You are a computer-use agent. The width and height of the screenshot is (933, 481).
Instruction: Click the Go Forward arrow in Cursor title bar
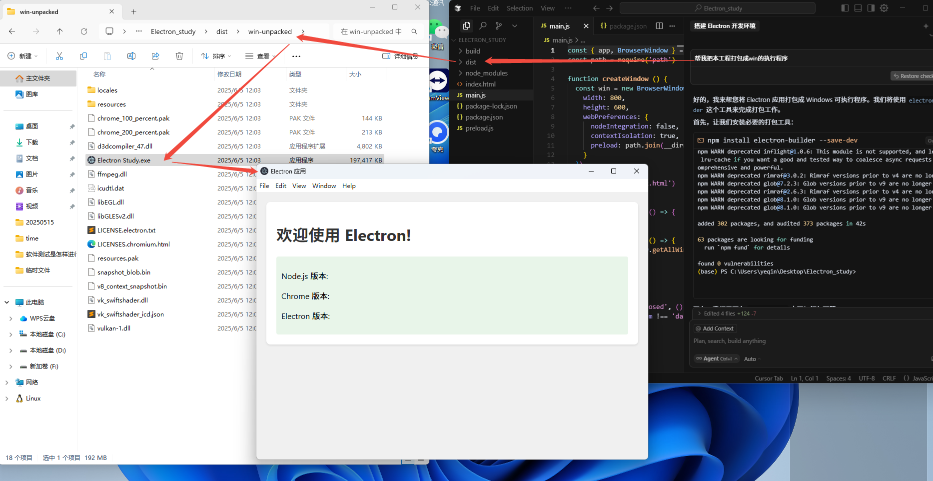(610, 8)
